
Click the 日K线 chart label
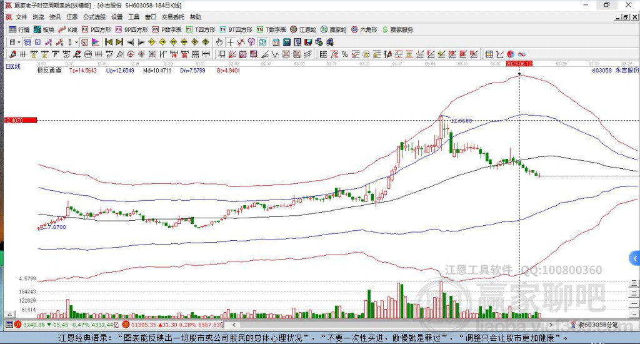(x=12, y=66)
